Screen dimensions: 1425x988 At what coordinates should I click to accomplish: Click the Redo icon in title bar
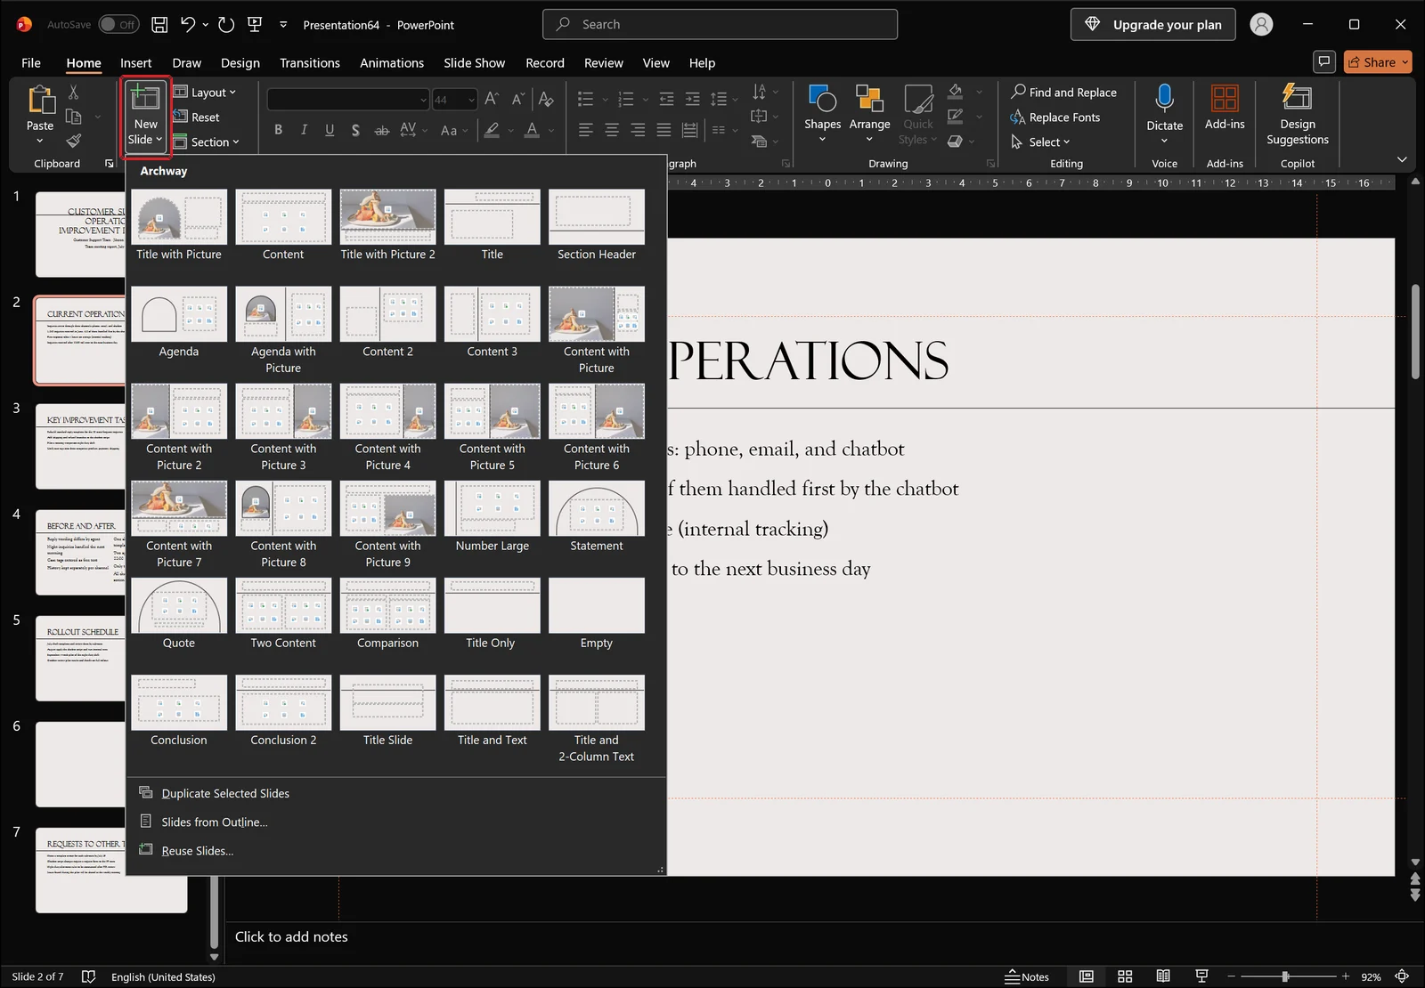point(226,25)
